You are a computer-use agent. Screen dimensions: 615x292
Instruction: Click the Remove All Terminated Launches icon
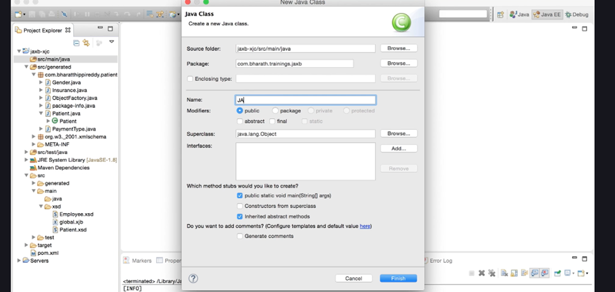pyautogui.click(x=491, y=273)
